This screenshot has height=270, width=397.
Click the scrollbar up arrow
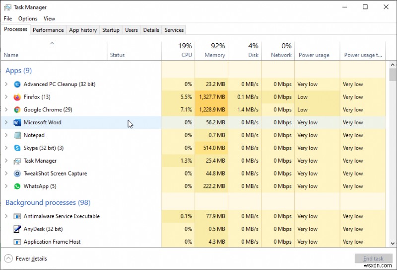[393, 65]
